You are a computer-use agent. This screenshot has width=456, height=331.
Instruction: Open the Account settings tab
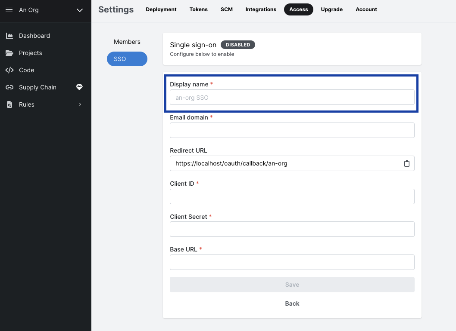[366, 9]
